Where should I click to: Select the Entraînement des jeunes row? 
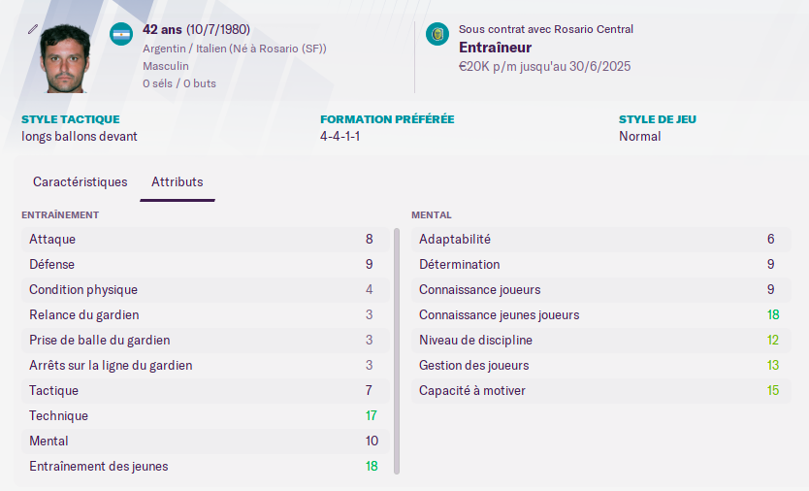pyautogui.click(x=206, y=466)
